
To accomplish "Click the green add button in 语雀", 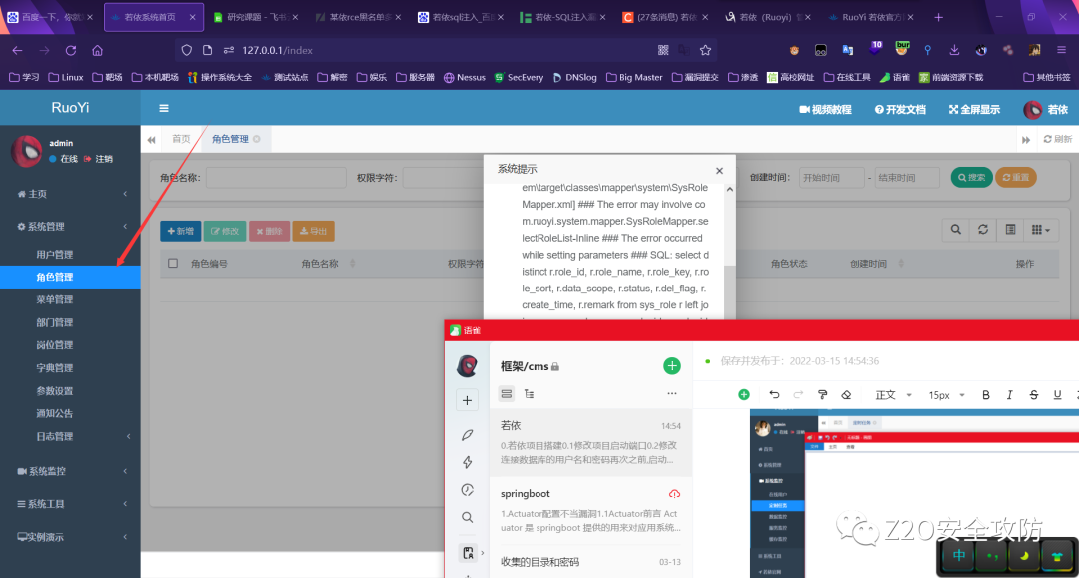I will coord(672,366).
